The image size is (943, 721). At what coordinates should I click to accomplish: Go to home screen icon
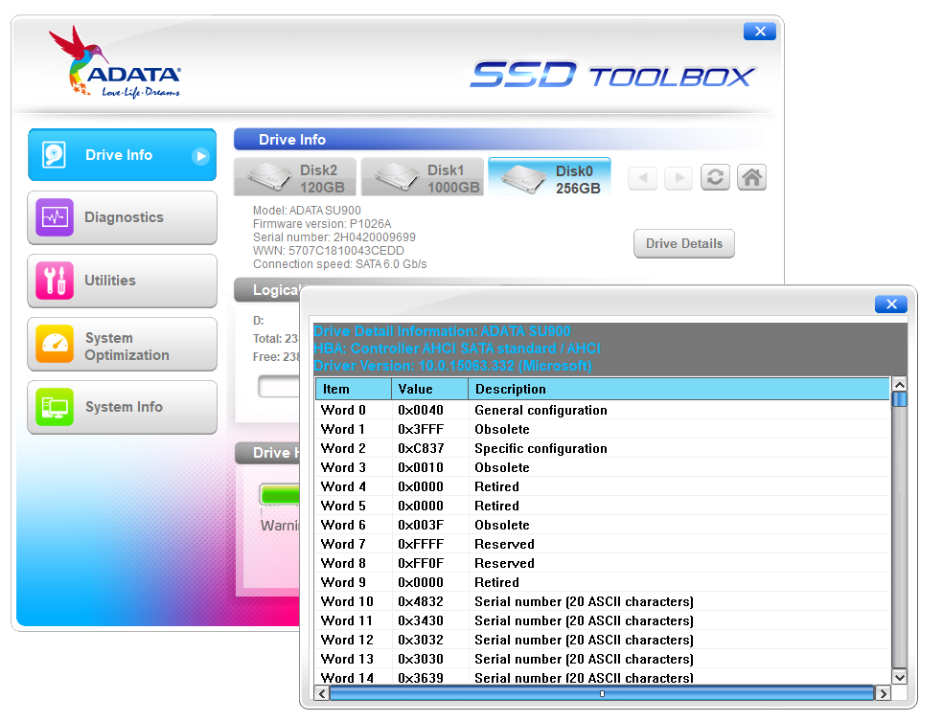[x=751, y=177]
